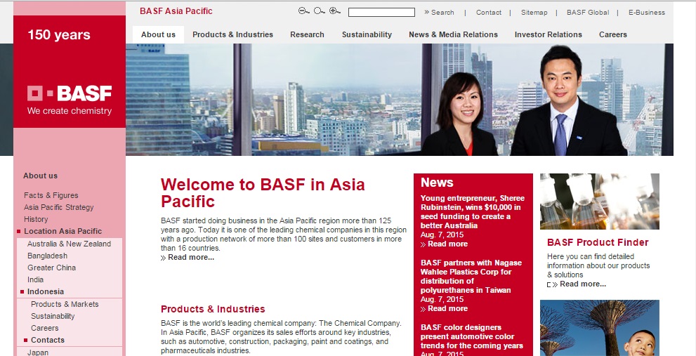
Task: Open the BASF Product Finder heading link
Action: (x=598, y=242)
